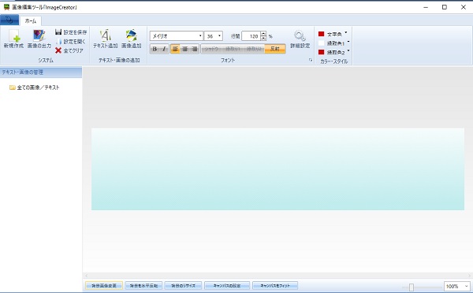The image size is (473, 293).
Task: Click the キャンバスをフィット button
Action: [275, 285]
